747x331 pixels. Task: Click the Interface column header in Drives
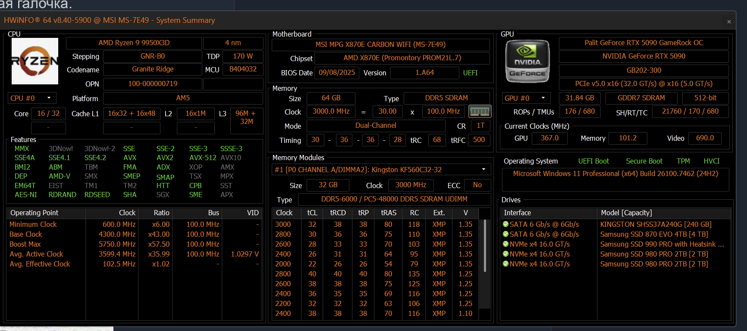click(549, 213)
